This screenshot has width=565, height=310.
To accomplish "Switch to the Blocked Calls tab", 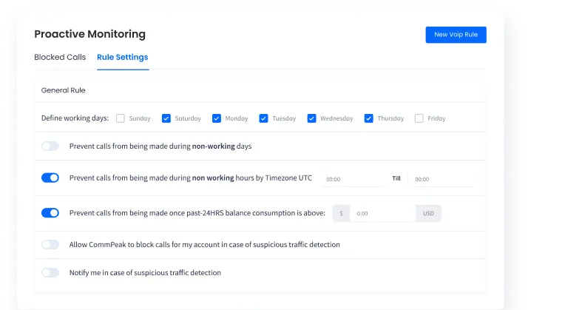I will pyautogui.click(x=60, y=57).
